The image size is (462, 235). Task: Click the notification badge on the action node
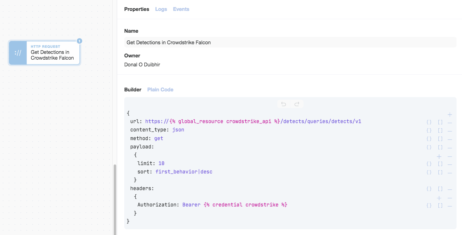click(79, 41)
